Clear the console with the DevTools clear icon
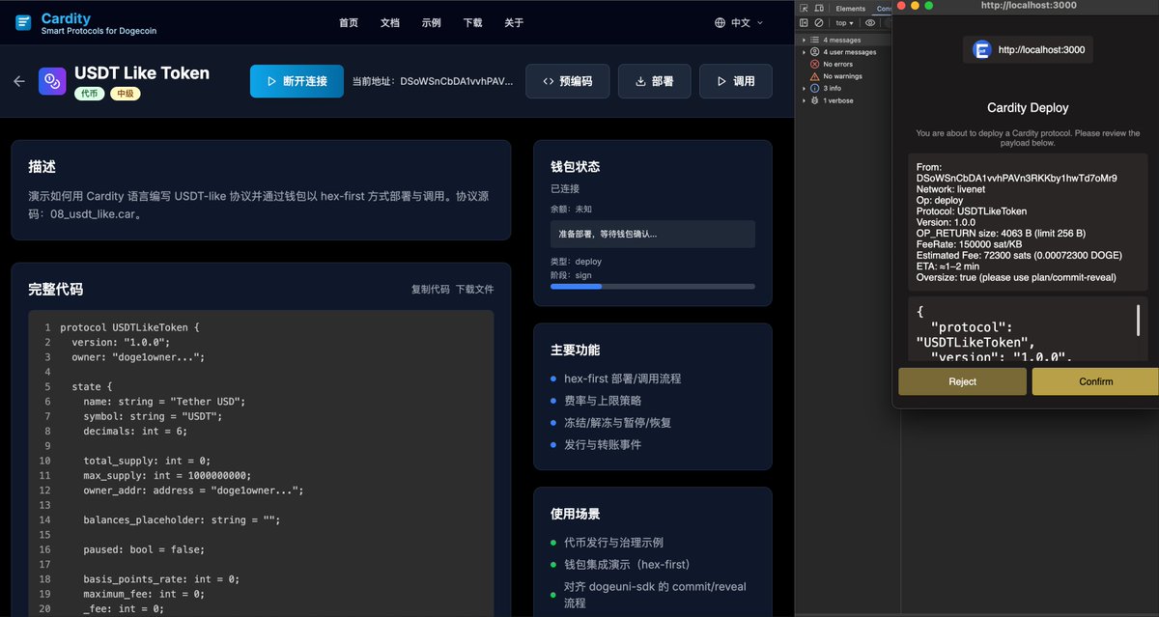This screenshot has height=617, width=1159. coord(819,22)
